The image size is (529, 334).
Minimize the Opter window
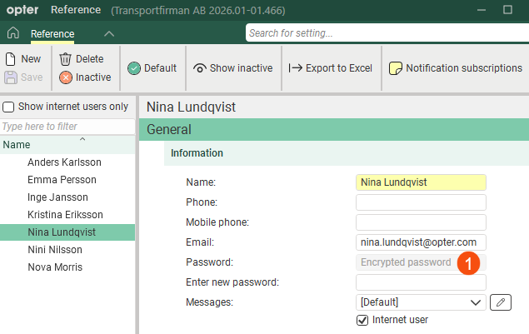tap(482, 10)
